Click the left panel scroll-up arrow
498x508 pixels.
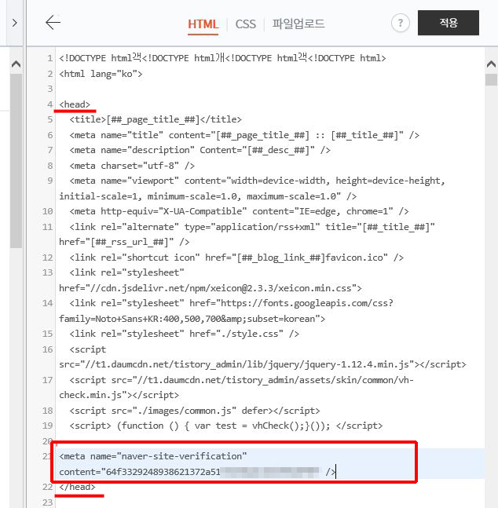[x=16, y=64]
